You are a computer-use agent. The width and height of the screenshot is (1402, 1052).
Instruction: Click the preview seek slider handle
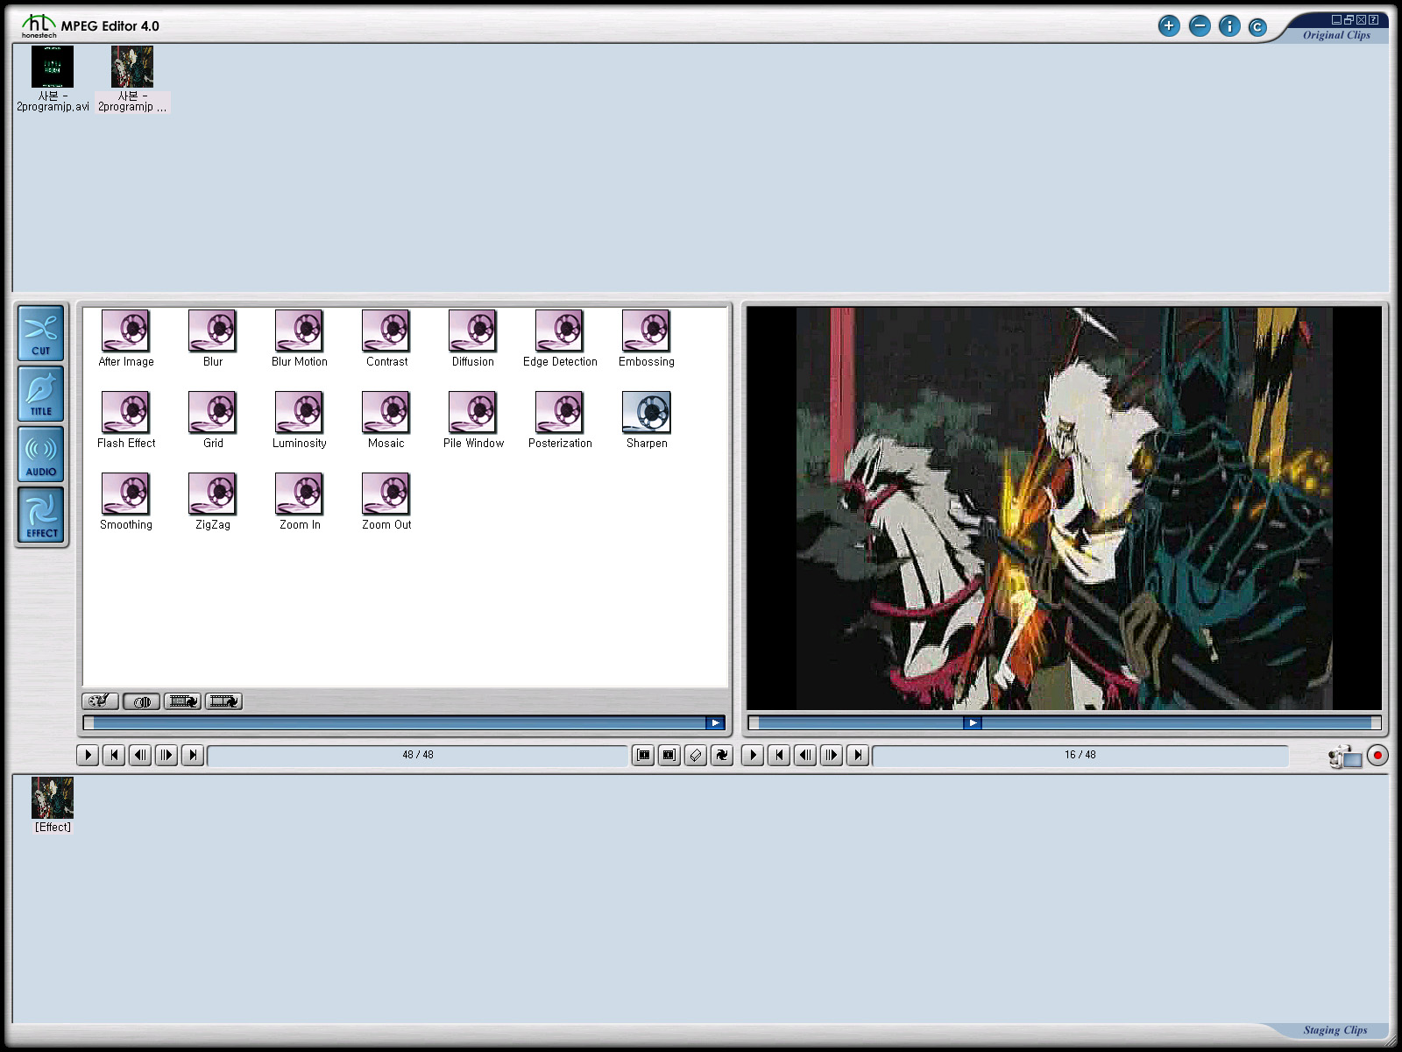pyautogui.click(x=973, y=722)
